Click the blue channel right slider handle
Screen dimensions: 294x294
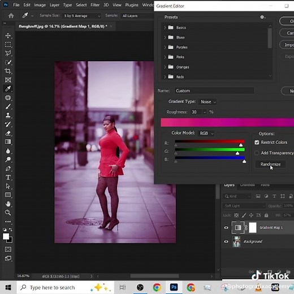click(244, 162)
